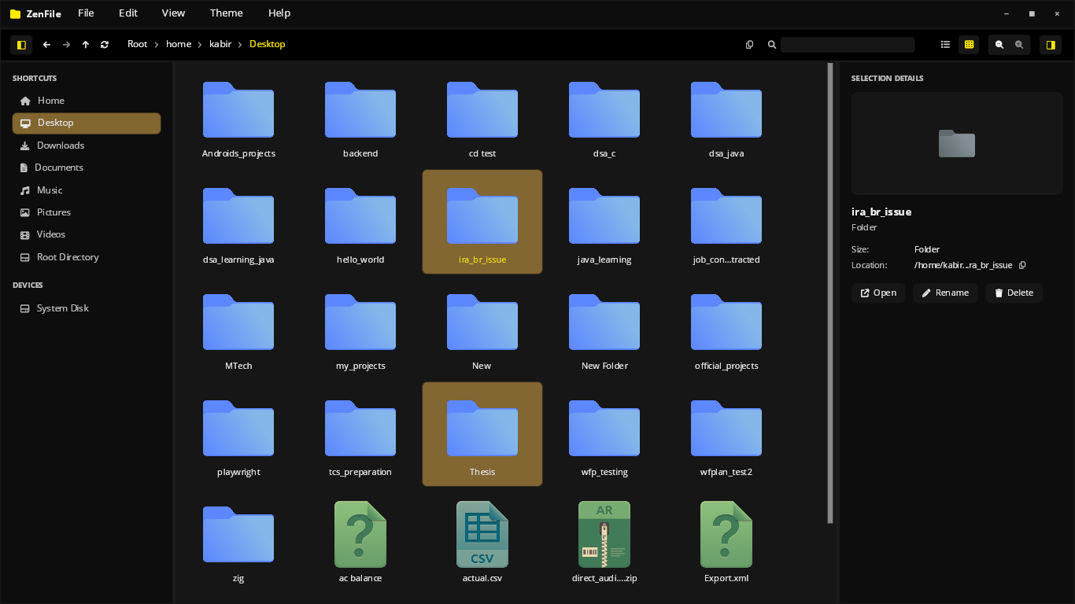
Task: Select the zig folder
Action: pyautogui.click(x=238, y=541)
